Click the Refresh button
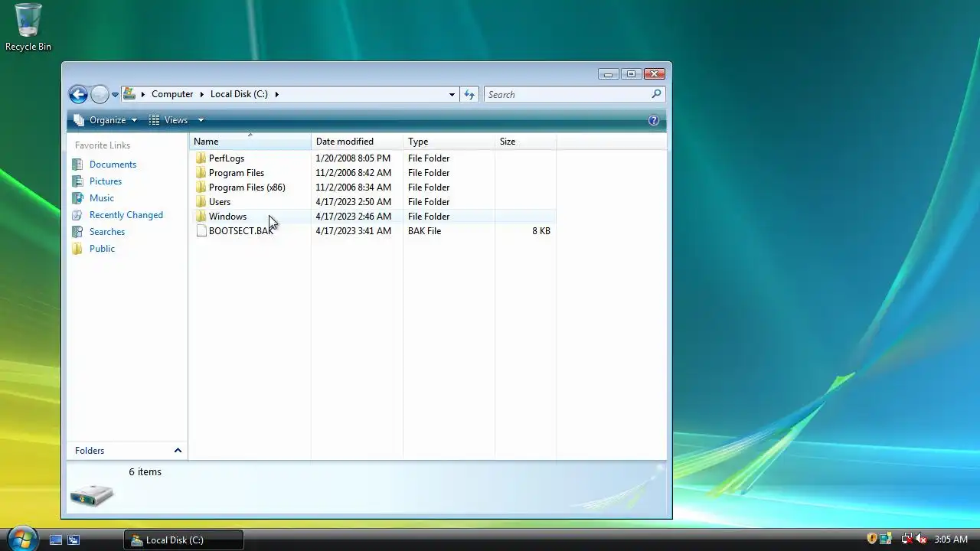This screenshot has height=551, width=980. [x=469, y=94]
